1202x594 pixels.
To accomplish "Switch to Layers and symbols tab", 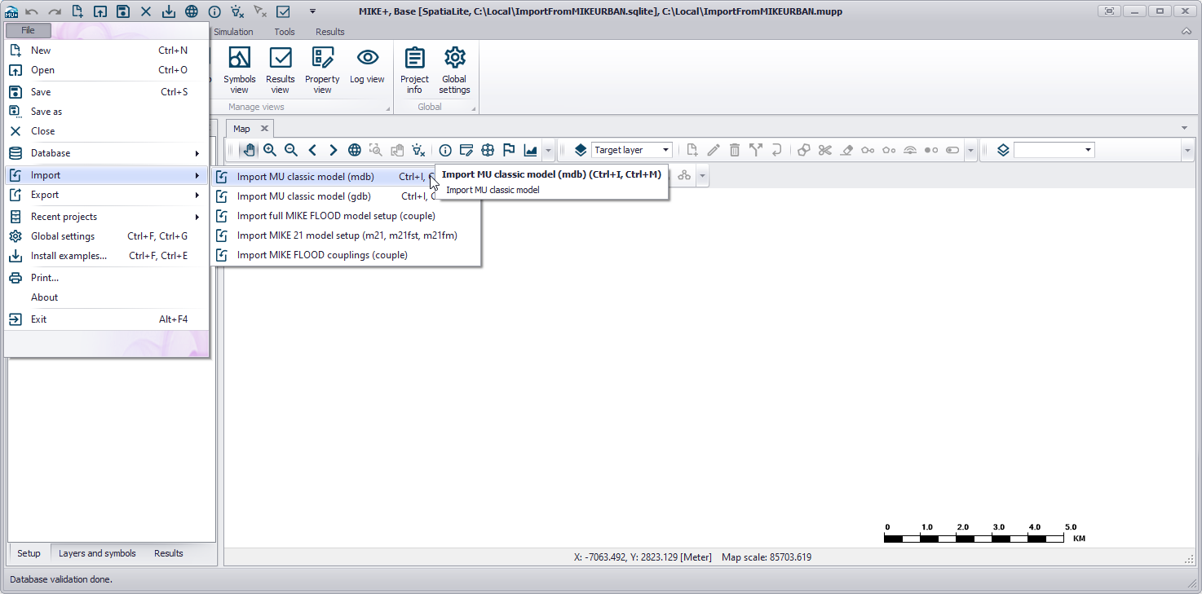I will click(98, 553).
